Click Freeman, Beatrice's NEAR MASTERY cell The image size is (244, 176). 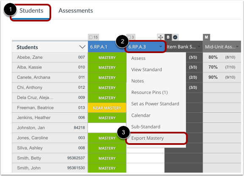point(107,108)
